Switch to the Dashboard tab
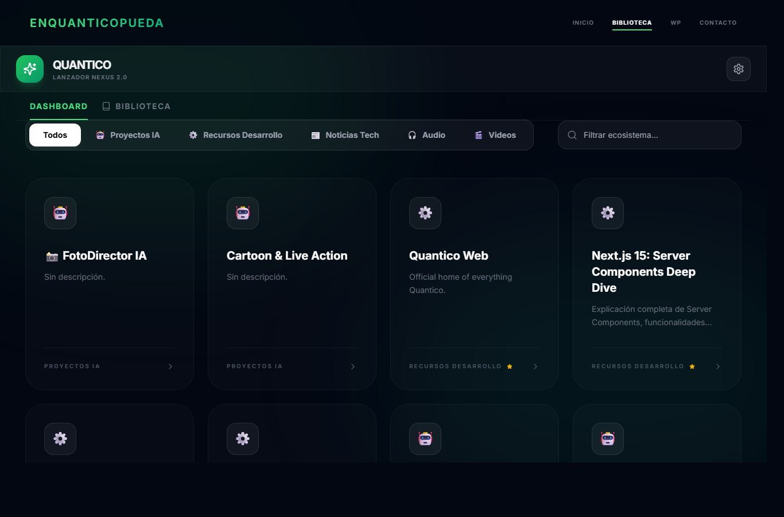 [x=59, y=106]
